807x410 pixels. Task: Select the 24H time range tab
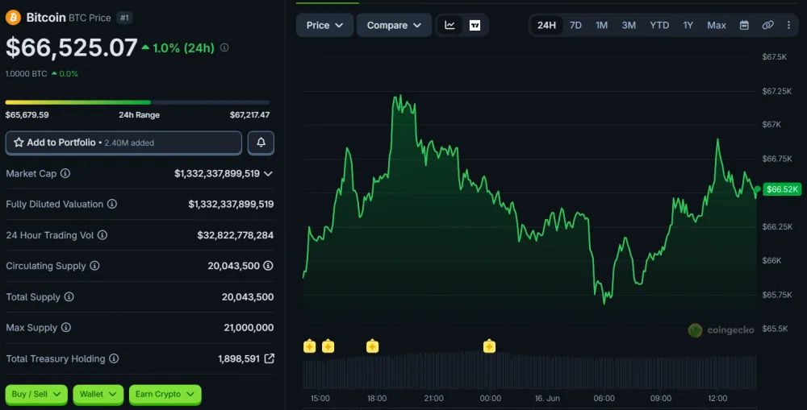pyautogui.click(x=546, y=25)
